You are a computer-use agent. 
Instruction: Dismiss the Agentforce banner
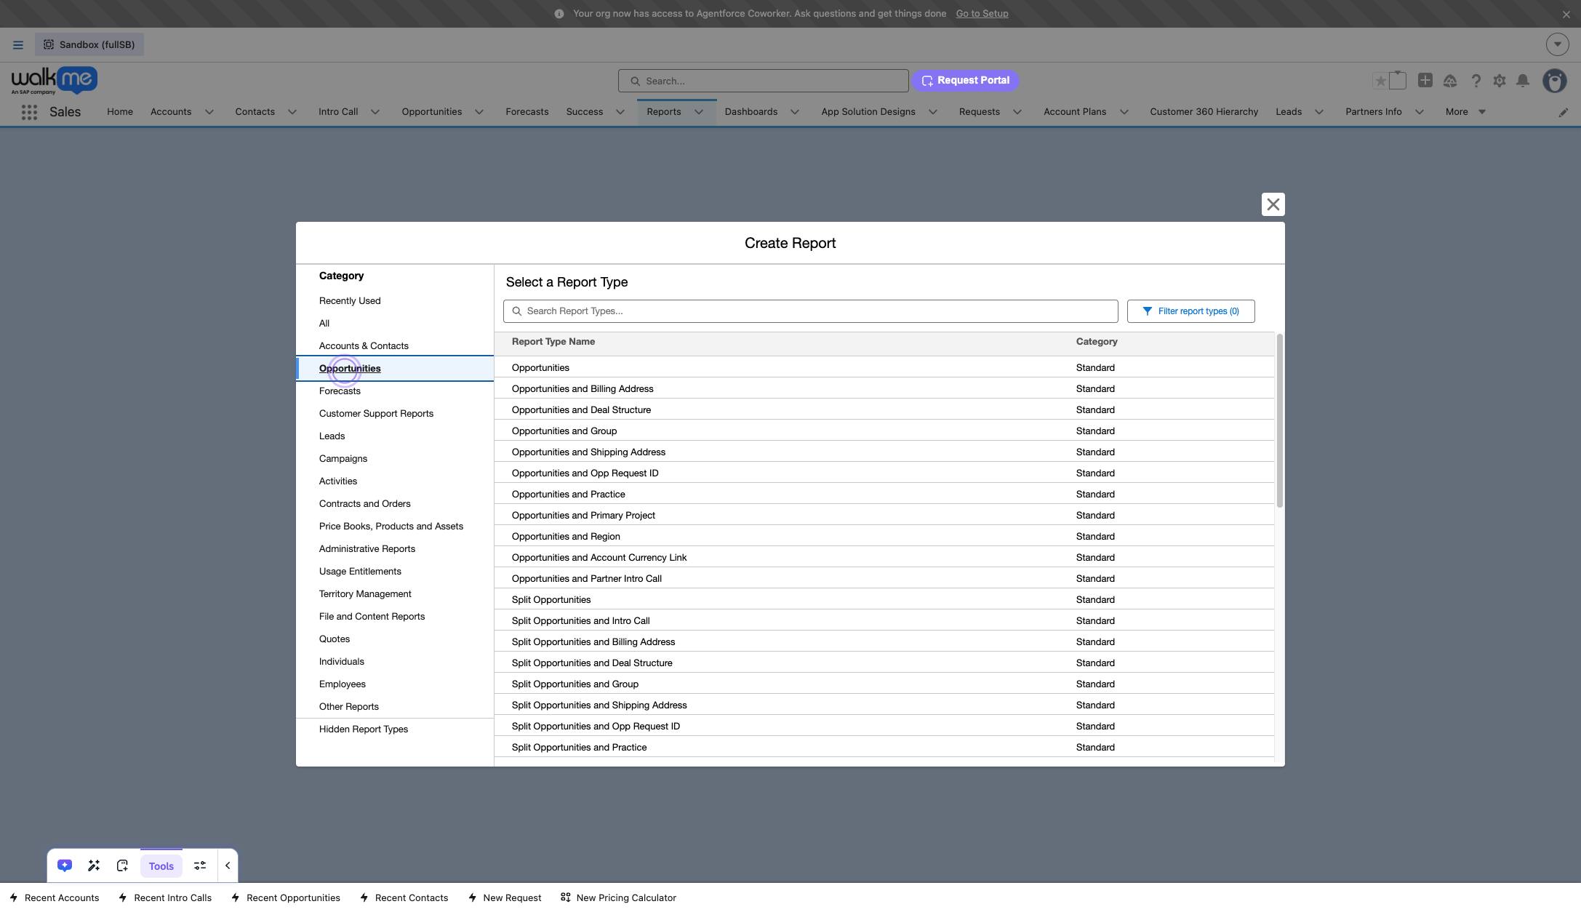pyautogui.click(x=1566, y=14)
